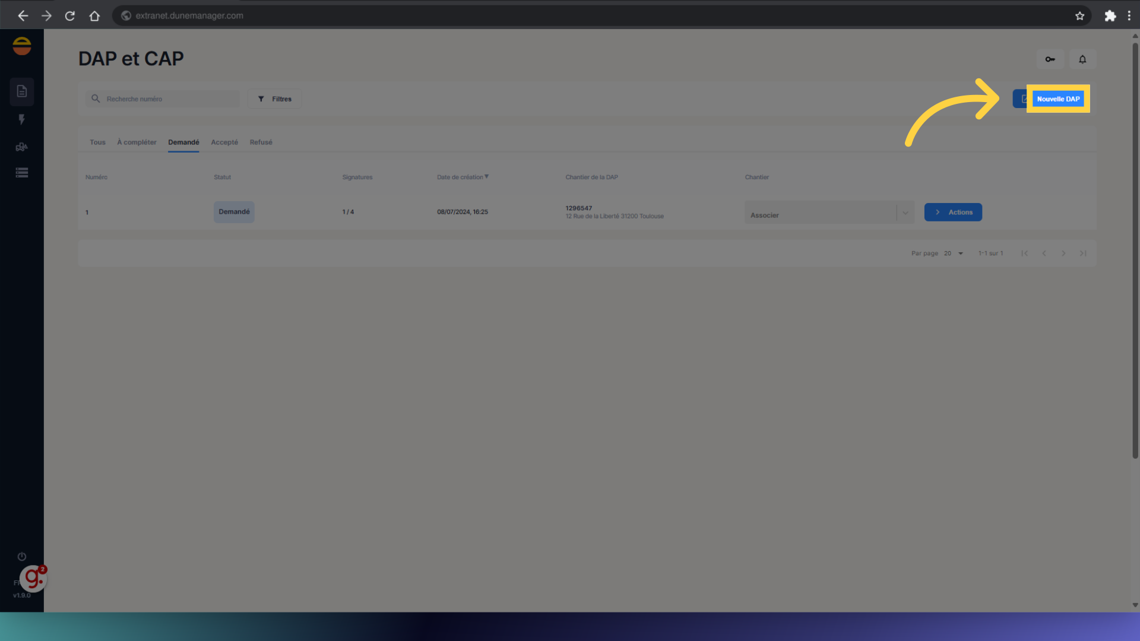Open the key icon button
Viewport: 1140px width, 641px height.
pyautogui.click(x=1050, y=59)
